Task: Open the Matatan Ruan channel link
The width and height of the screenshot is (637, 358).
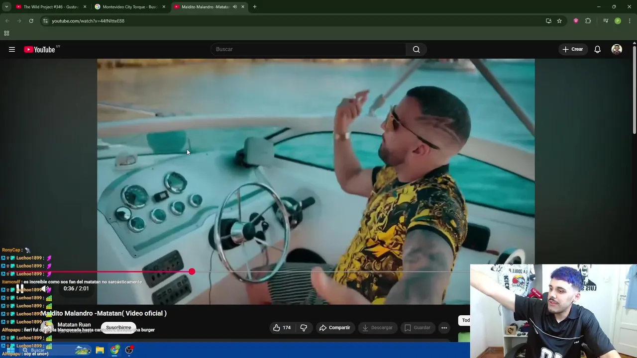Action: 74,325
